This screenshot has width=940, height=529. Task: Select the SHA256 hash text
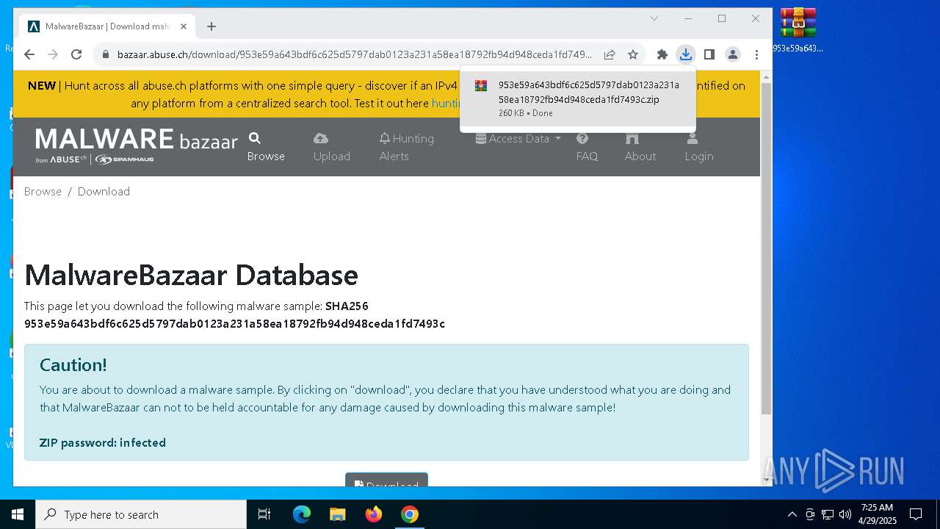pos(234,323)
